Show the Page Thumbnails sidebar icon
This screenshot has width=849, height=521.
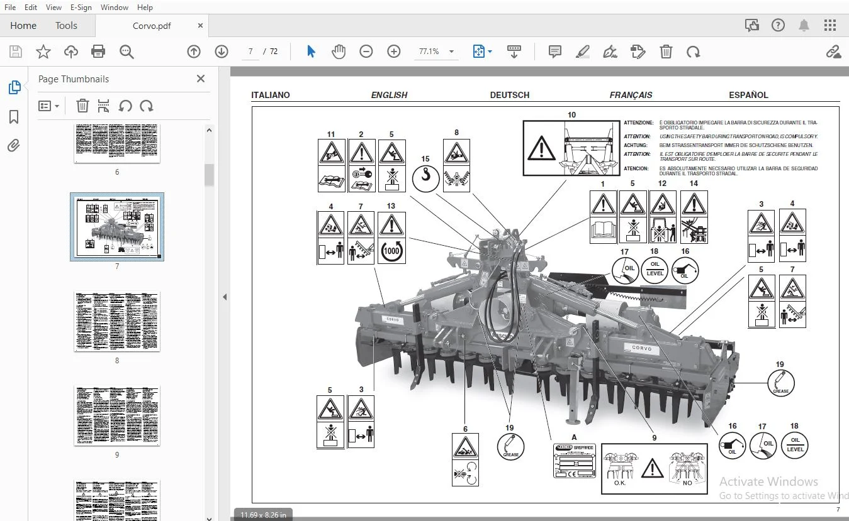coord(14,87)
